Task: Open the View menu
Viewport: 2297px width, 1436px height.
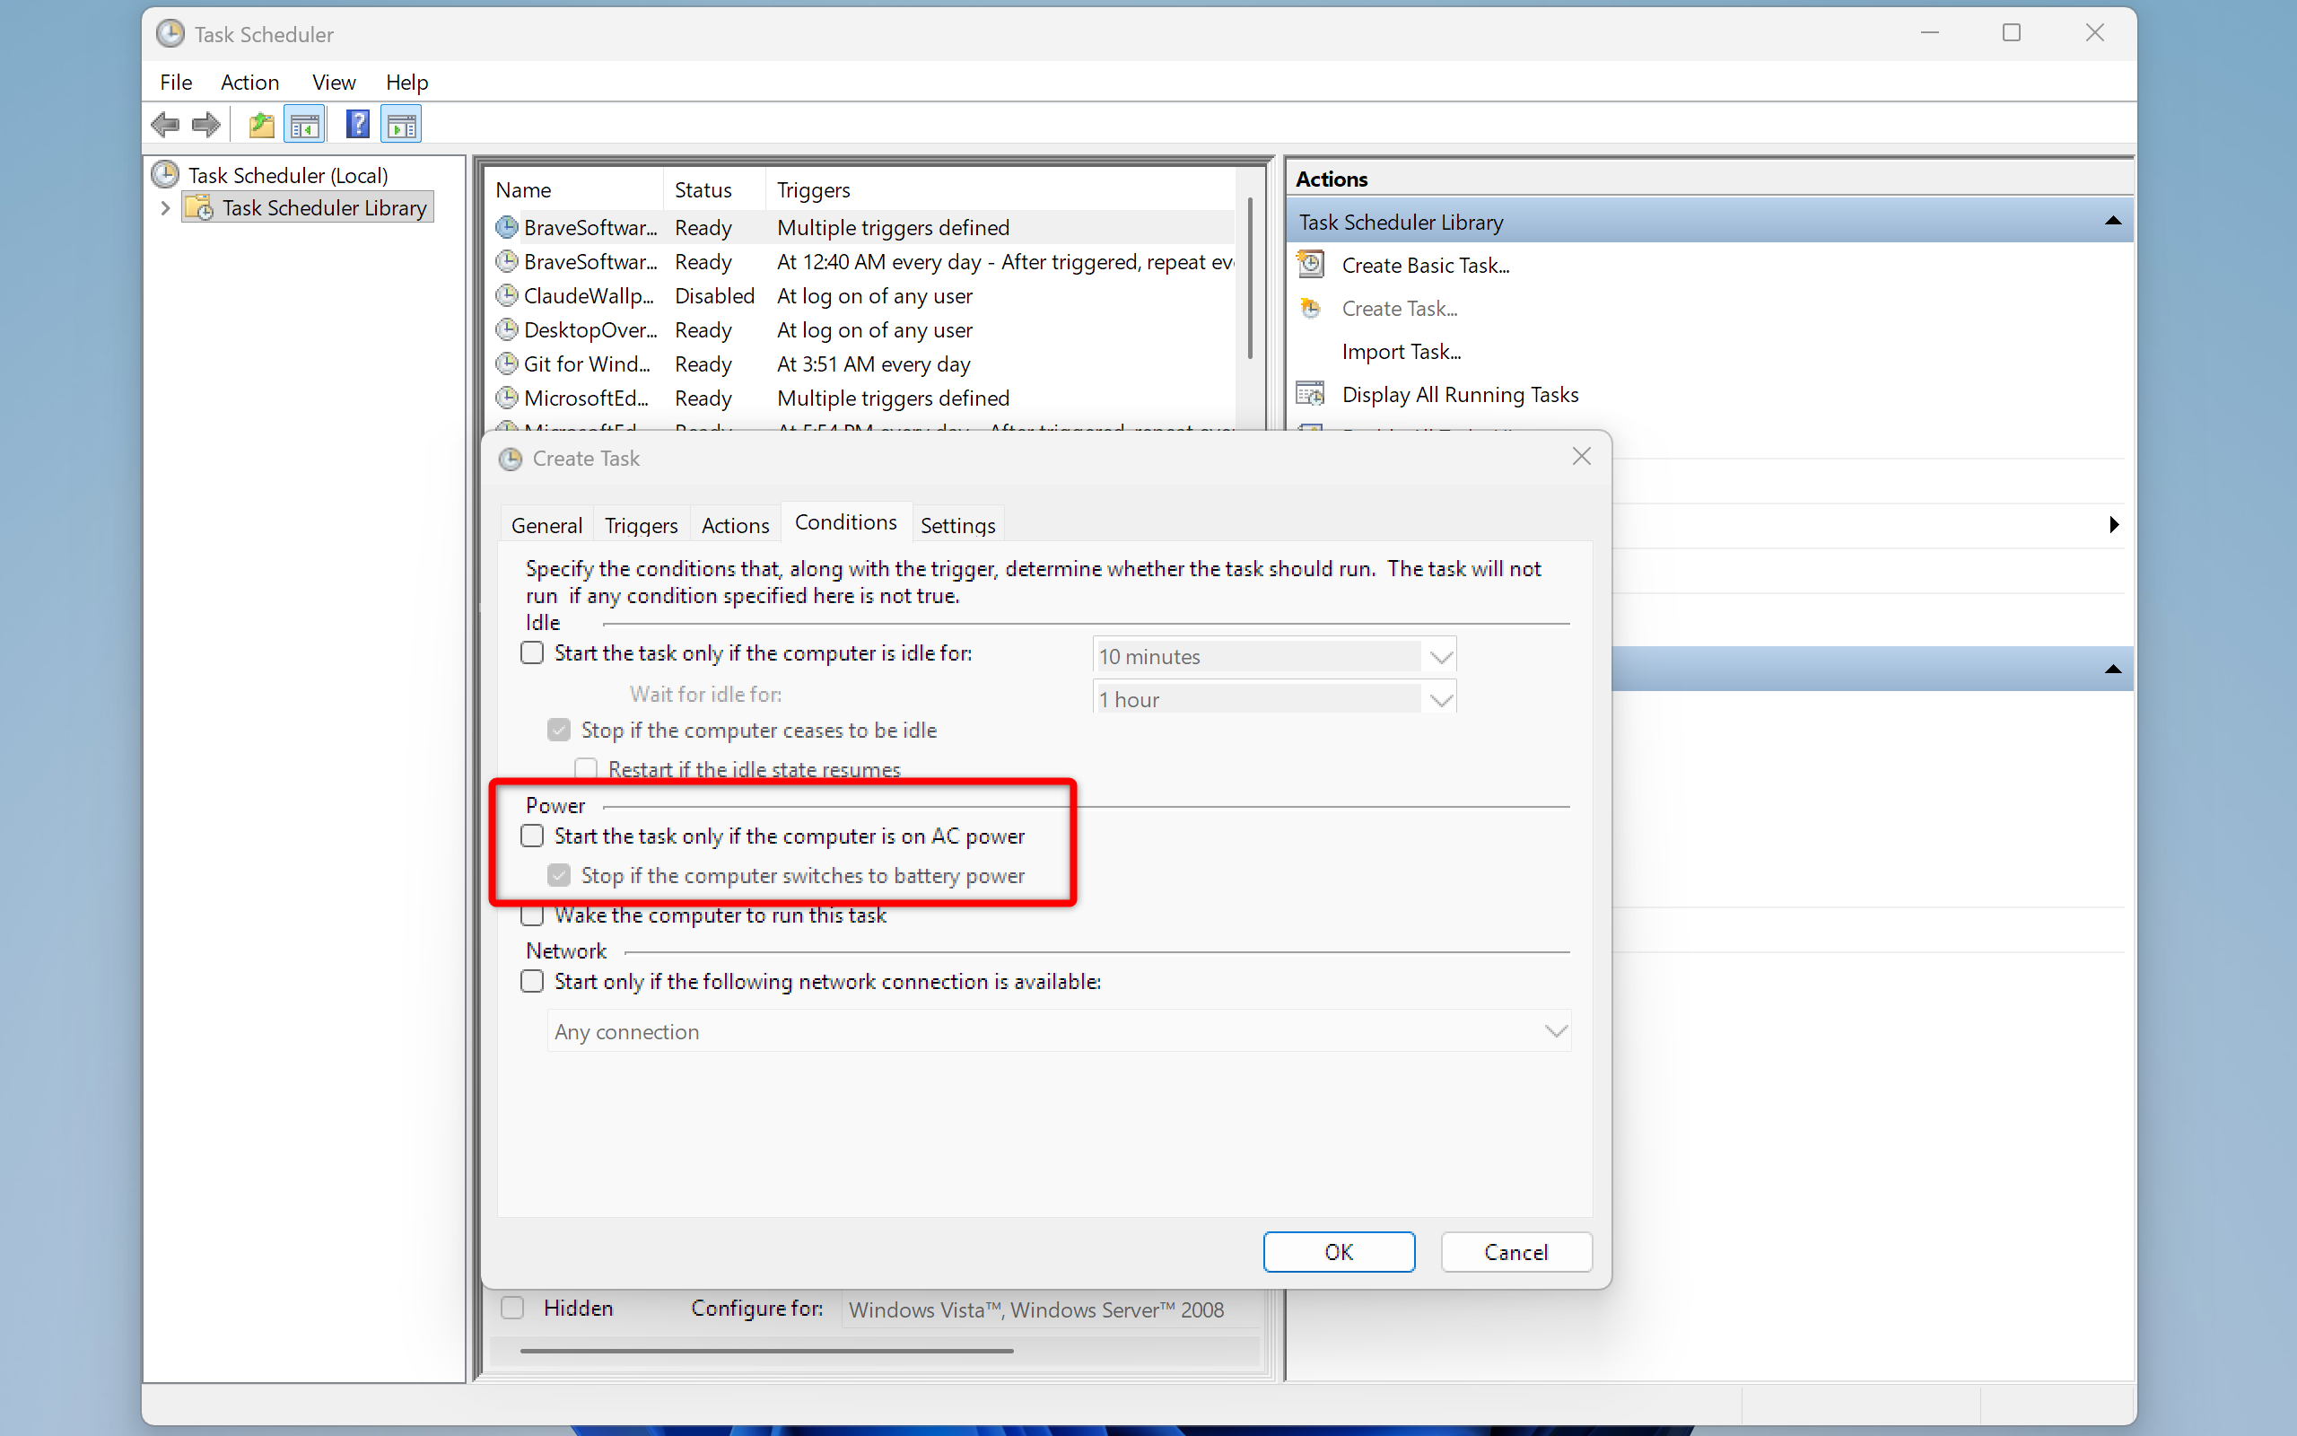Action: point(334,83)
